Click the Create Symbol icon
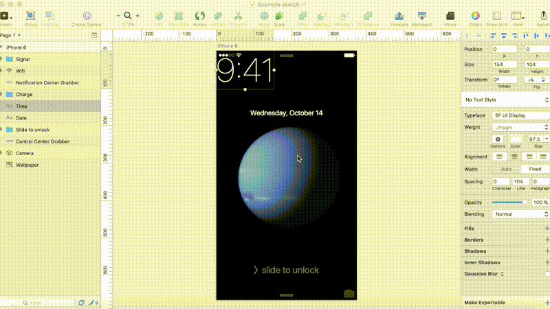This screenshot has width=550, height=309. point(87,16)
